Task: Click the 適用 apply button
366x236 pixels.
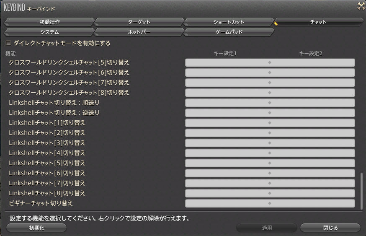Action: coord(267,228)
